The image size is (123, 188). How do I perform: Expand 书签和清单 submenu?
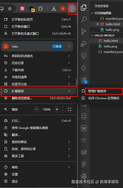click(69, 77)
